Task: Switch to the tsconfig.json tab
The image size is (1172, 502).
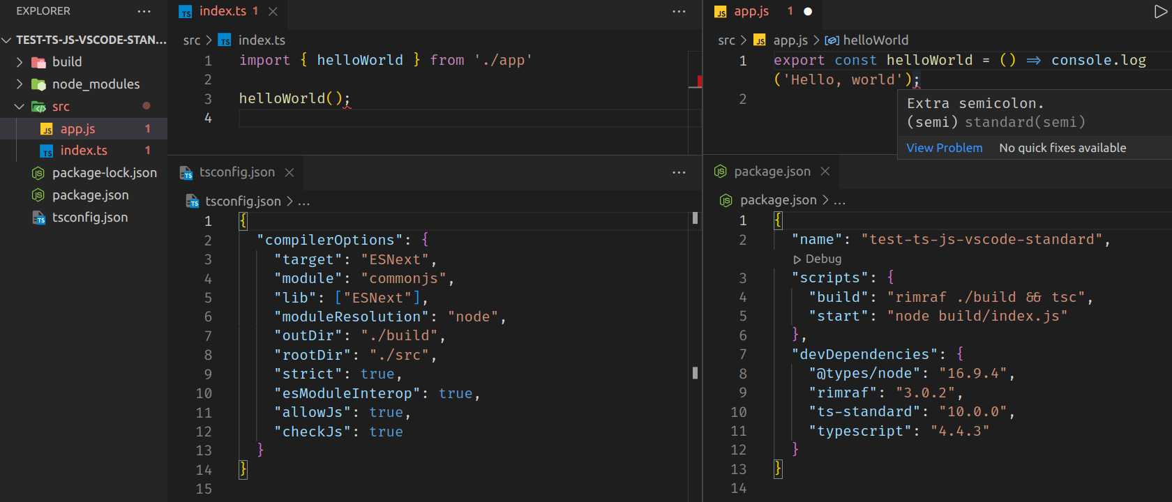Action: pos(237,172)
